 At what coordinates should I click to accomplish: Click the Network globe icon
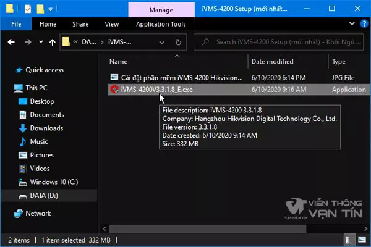pos(18,214)
